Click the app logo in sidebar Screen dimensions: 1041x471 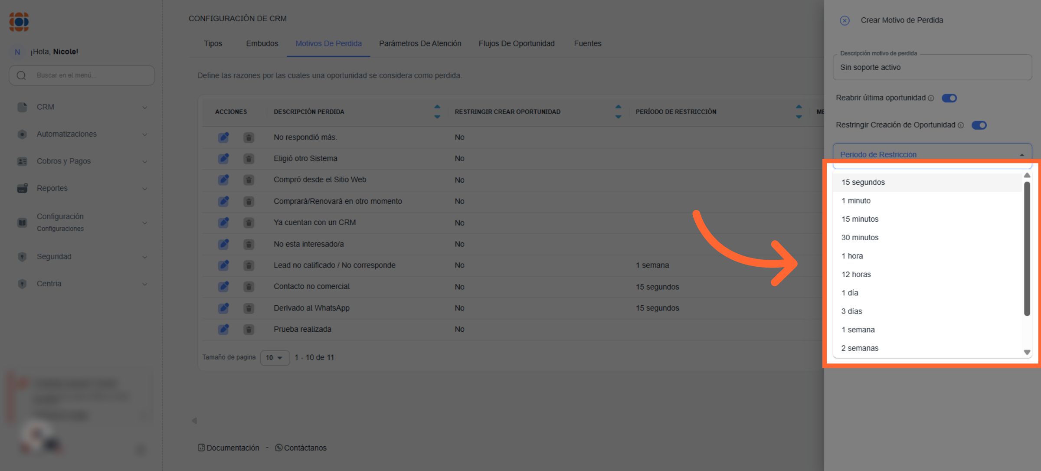[19, 22]
